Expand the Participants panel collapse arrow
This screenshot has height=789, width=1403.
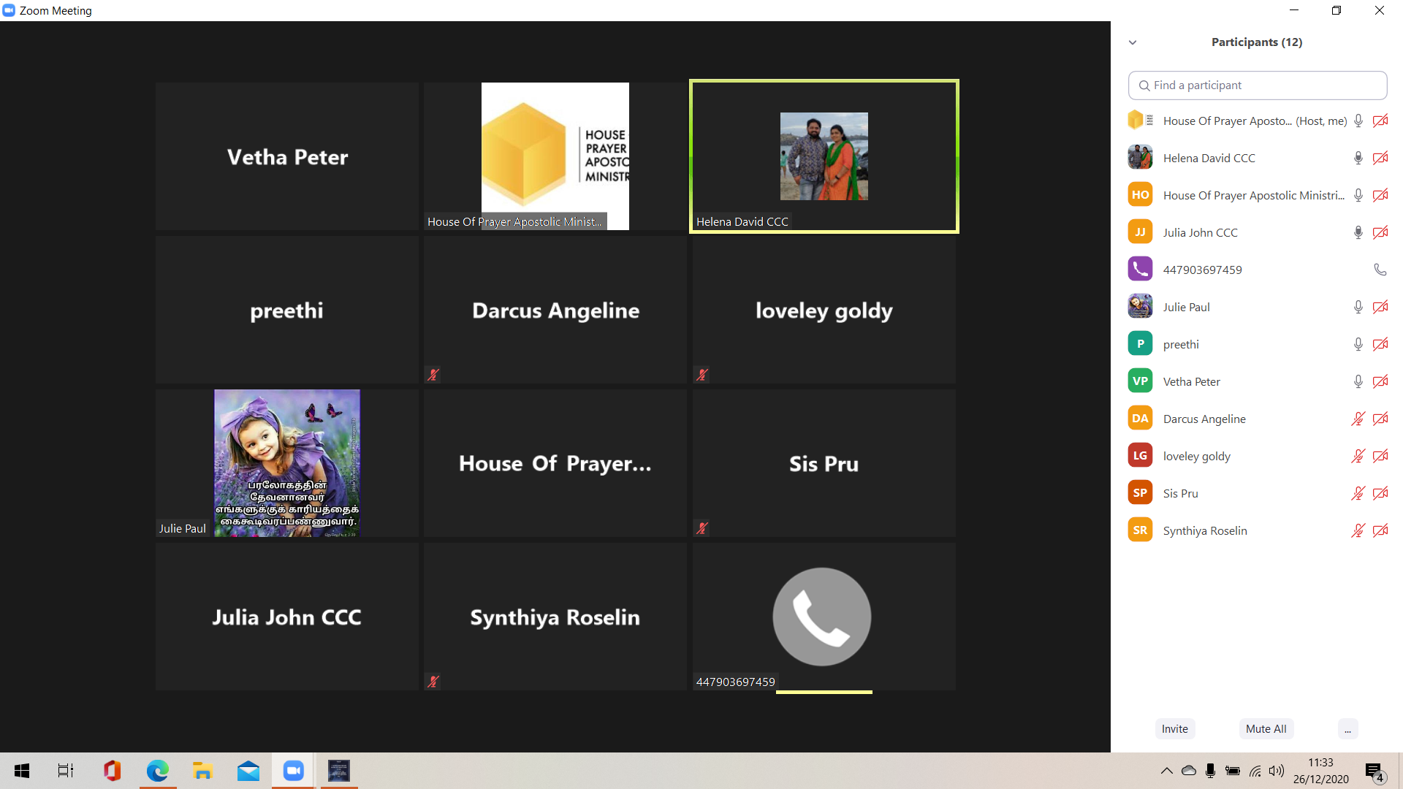[1134, 42]
